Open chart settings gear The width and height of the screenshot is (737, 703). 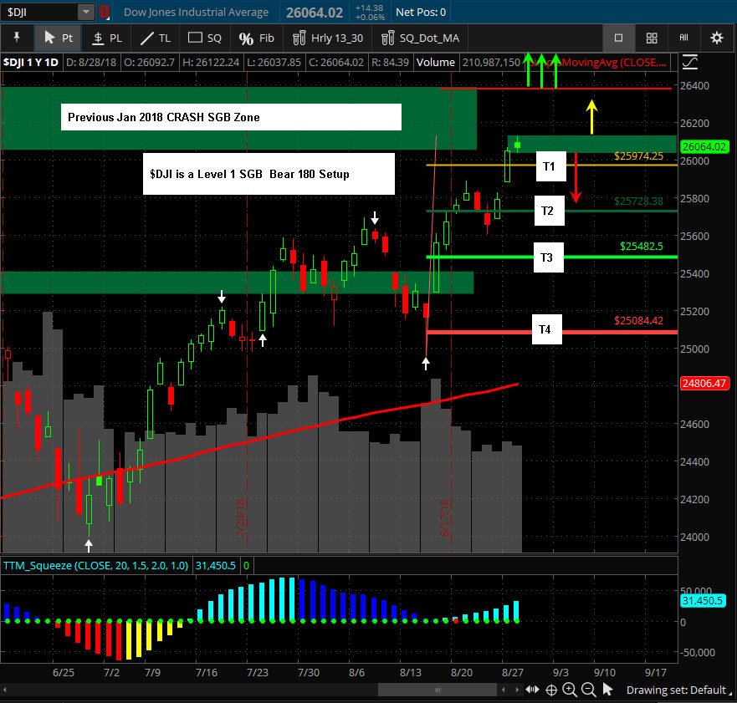(x=717, y=38)
